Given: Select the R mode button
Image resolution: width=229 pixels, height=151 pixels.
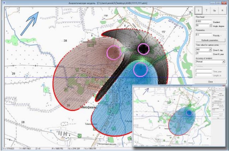Looking at the screenshot, I should coord(222,10).
